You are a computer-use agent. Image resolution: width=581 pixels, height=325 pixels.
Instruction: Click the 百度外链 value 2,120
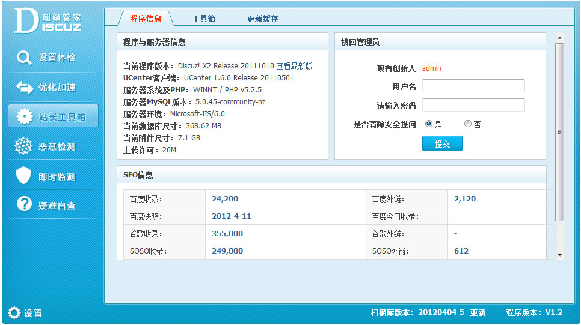pos(465,198)
